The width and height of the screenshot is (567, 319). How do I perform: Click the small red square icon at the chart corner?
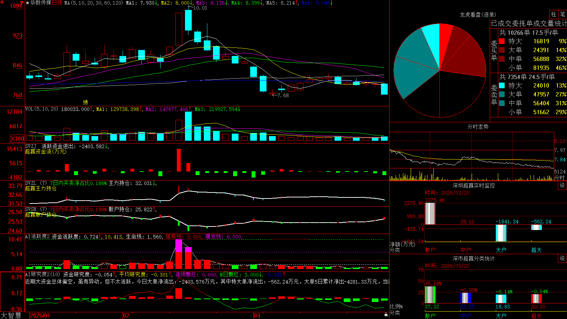point(2,2)
